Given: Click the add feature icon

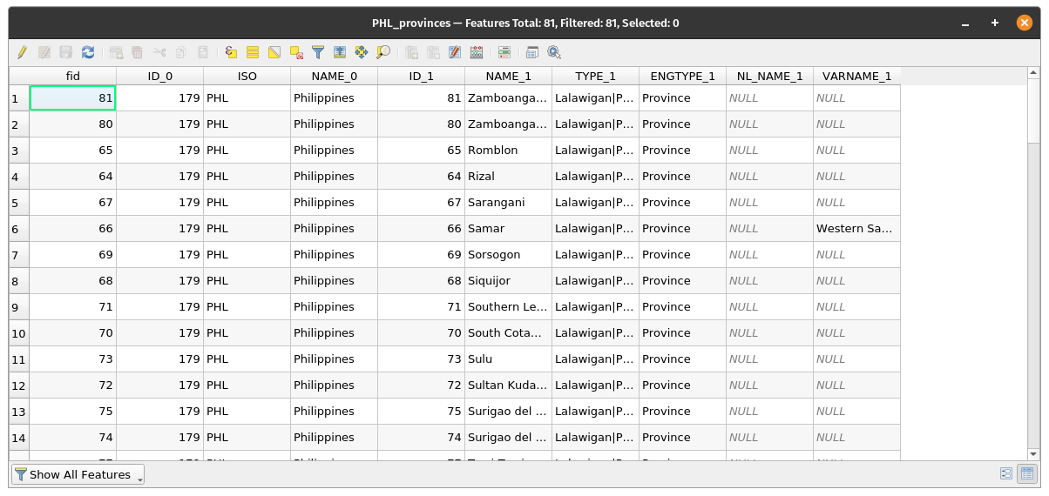Looking at the screenshot, I should [116, 52].
